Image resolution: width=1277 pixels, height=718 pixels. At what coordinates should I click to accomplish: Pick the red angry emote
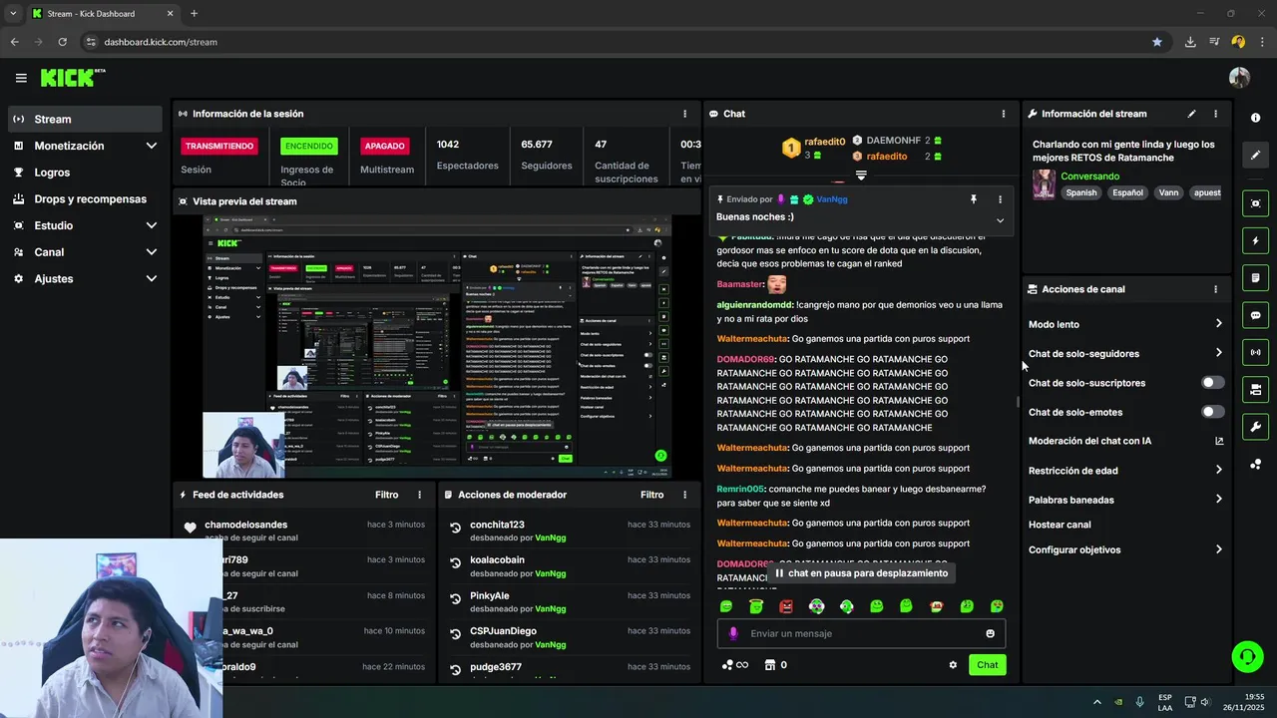(x=786, y=606)
